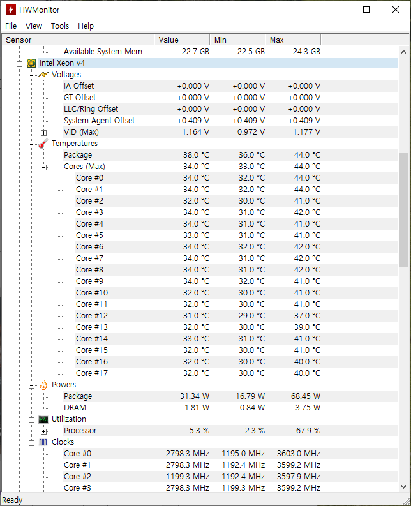The height and width of the screenshot is (506, 411).
Task: Click the 68.45 W max power value
Action: [306, 396]
